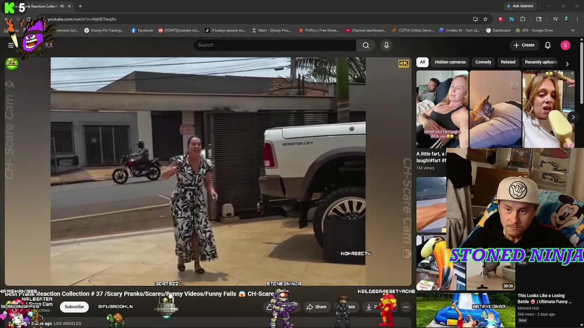Screen dimensions: 584x328
Task: Click the Share button
Action: tap(317, 307)
